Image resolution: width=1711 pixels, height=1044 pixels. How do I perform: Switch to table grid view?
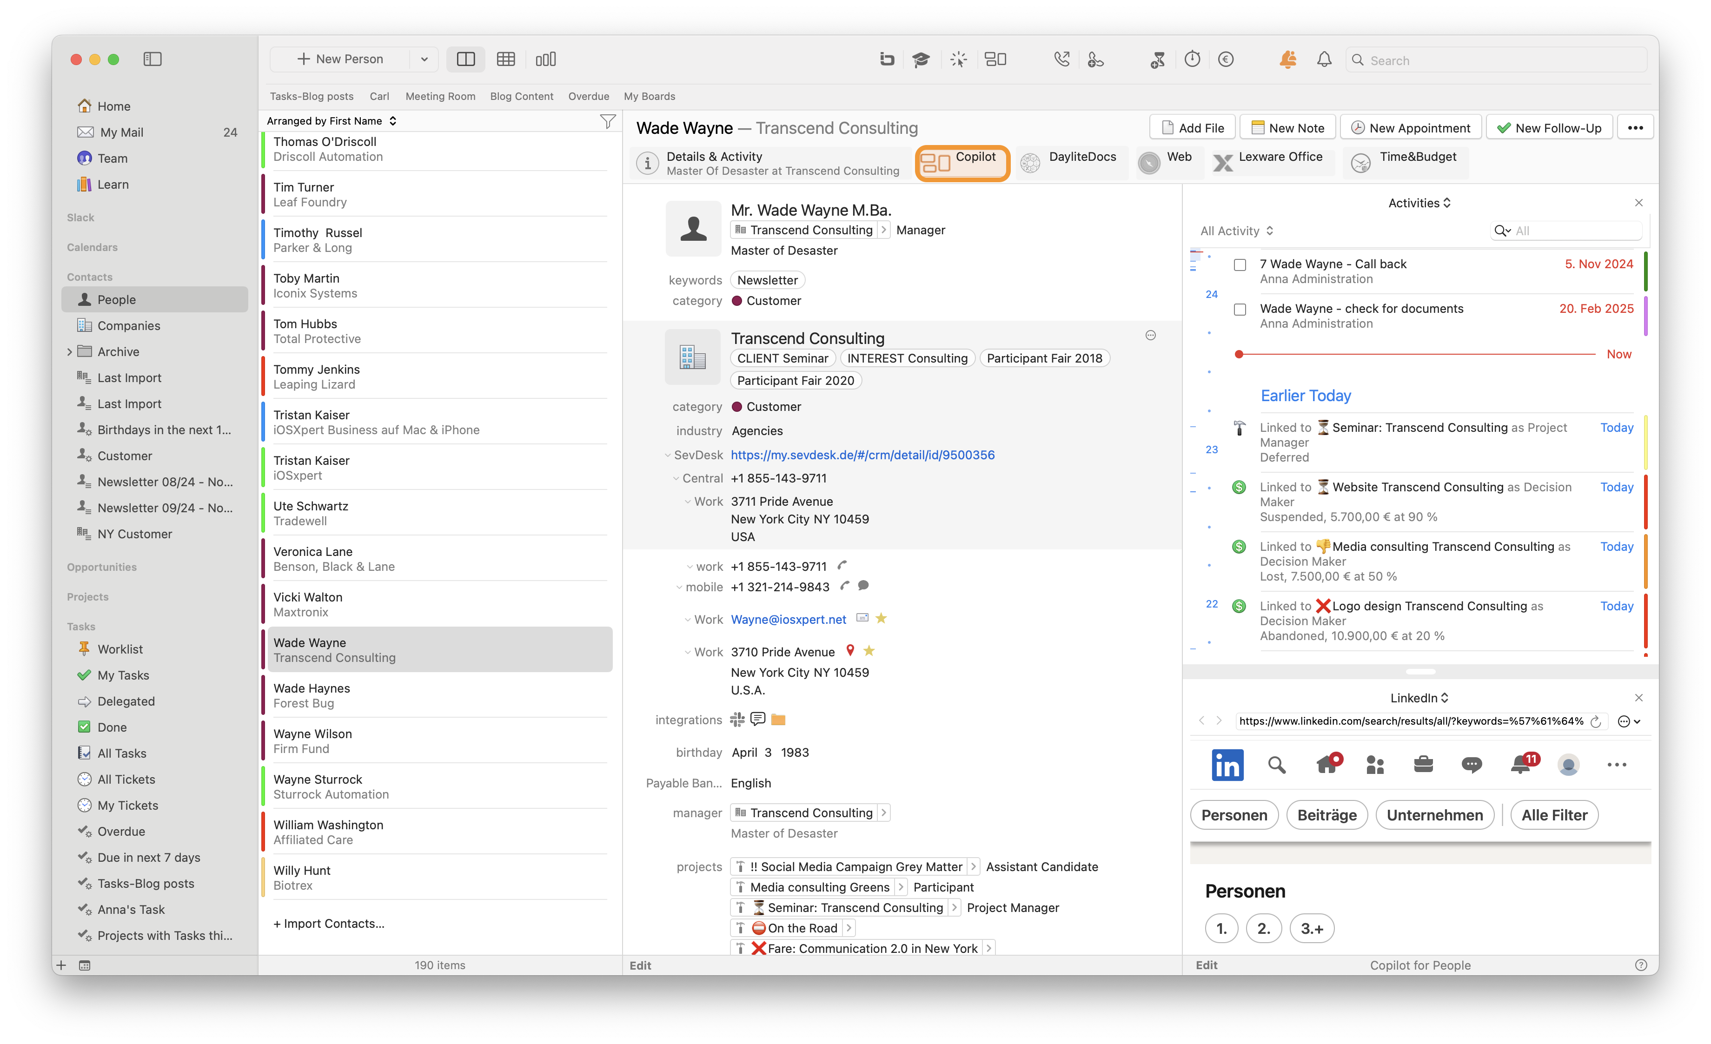505,59
